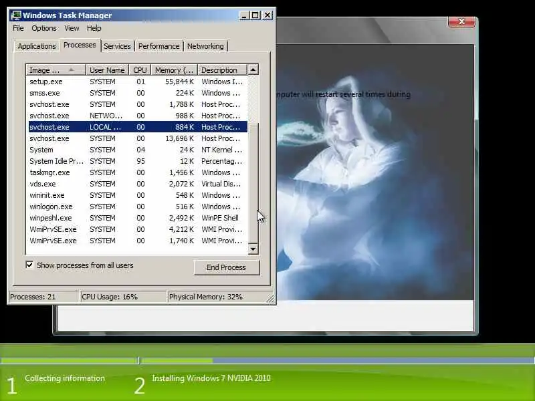535x401 pixels.
Task: Sort by the Description column header
Action: click(222, 70)
